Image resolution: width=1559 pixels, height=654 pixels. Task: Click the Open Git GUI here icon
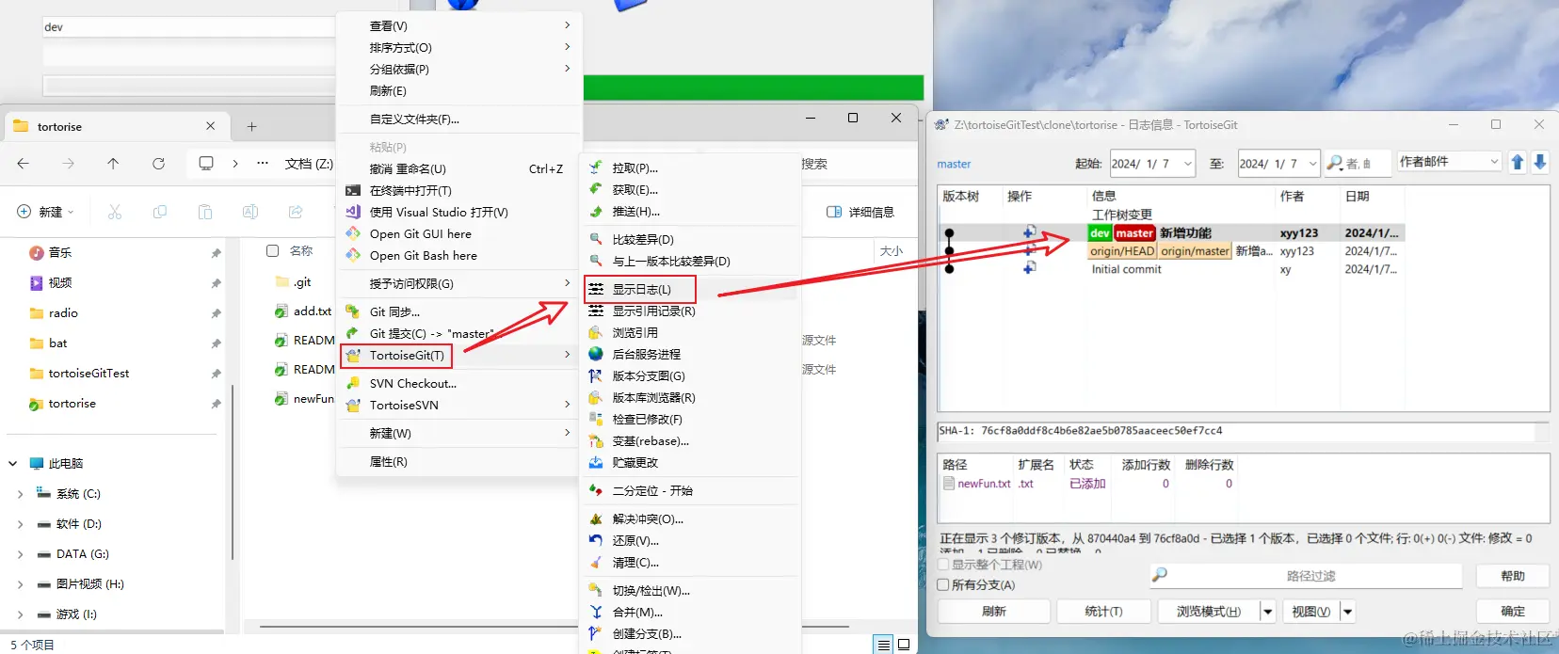[353, 233]
